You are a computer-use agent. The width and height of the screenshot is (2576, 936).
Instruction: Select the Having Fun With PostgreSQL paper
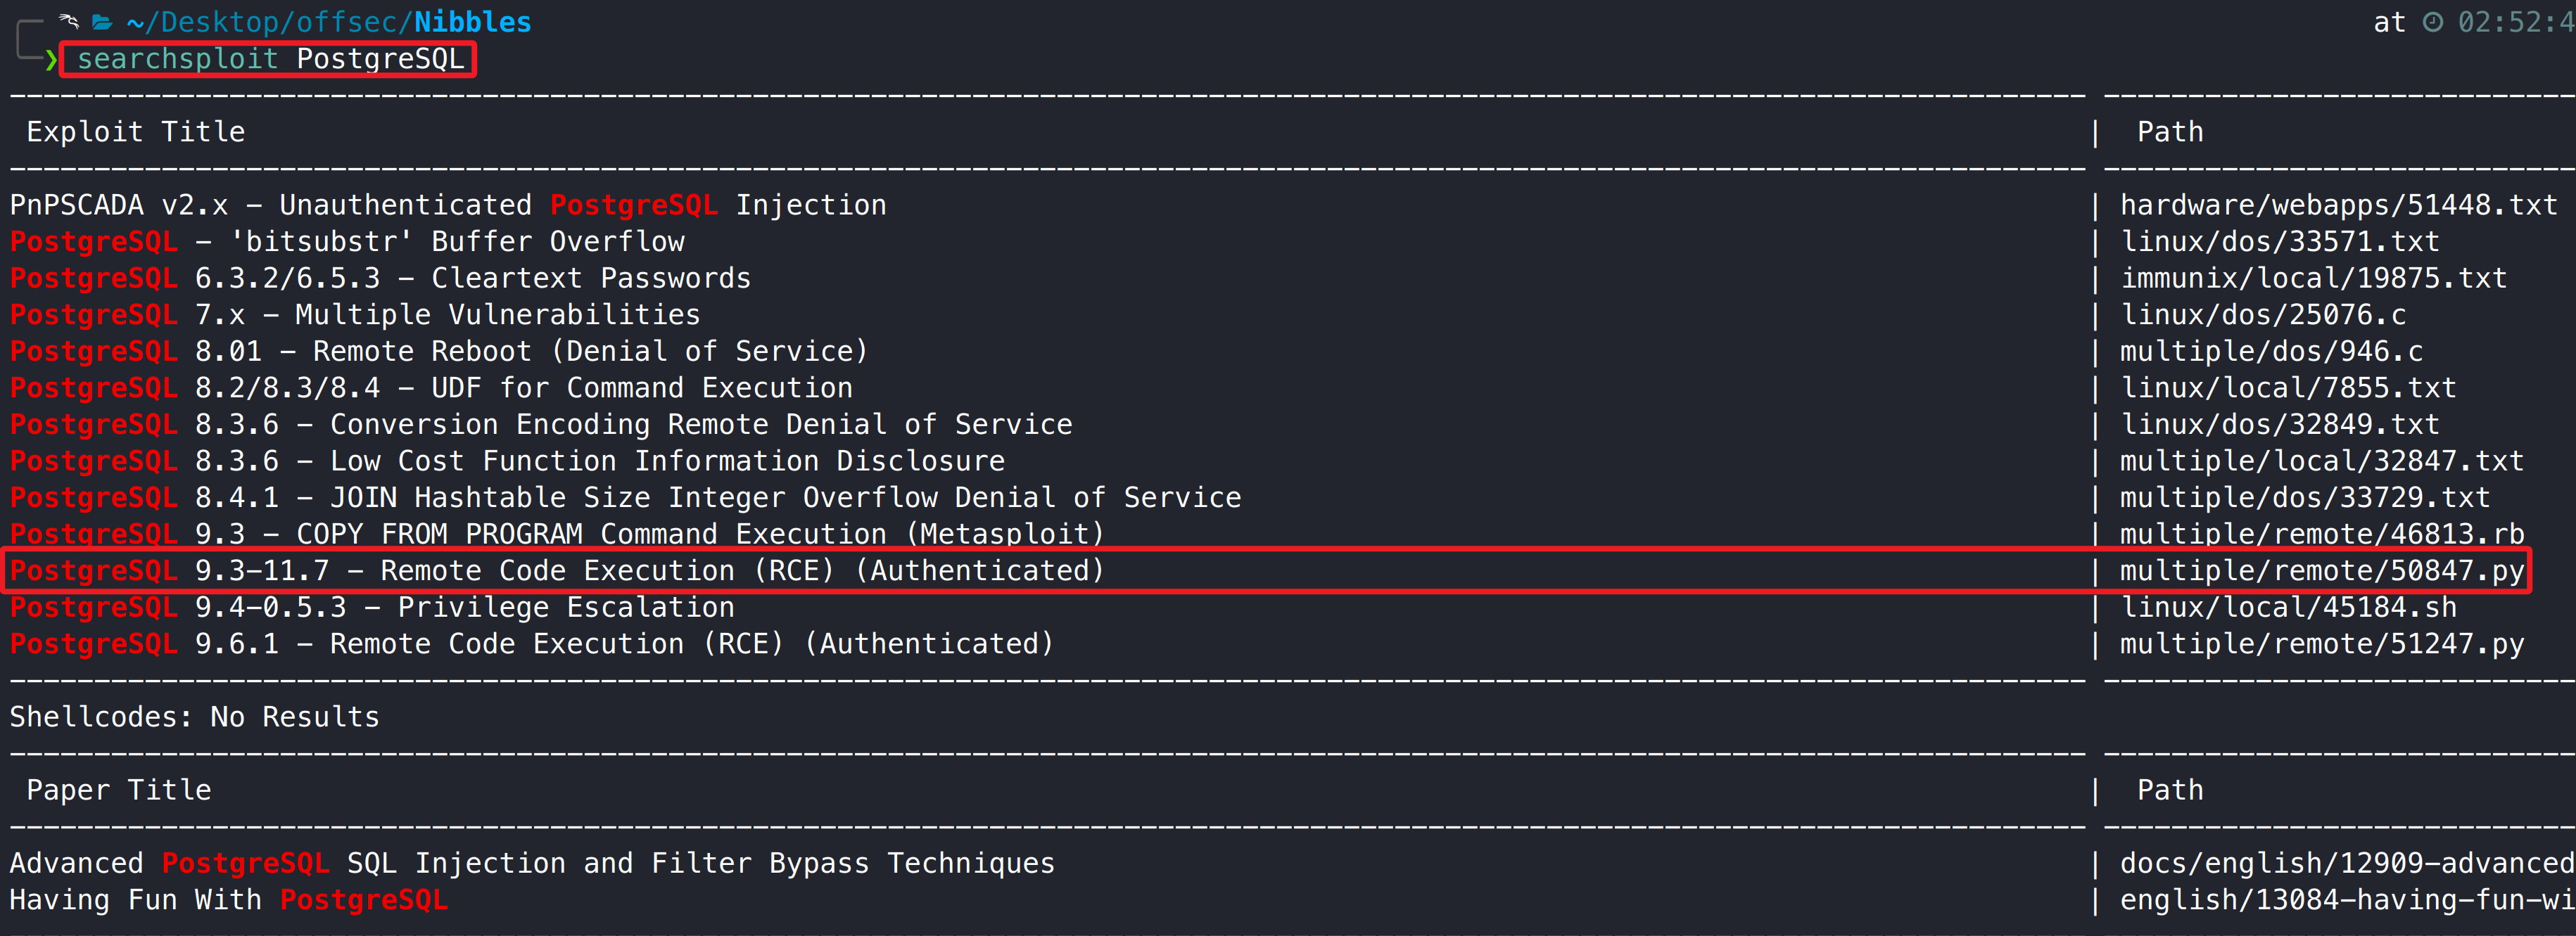[x=229, y=900]
